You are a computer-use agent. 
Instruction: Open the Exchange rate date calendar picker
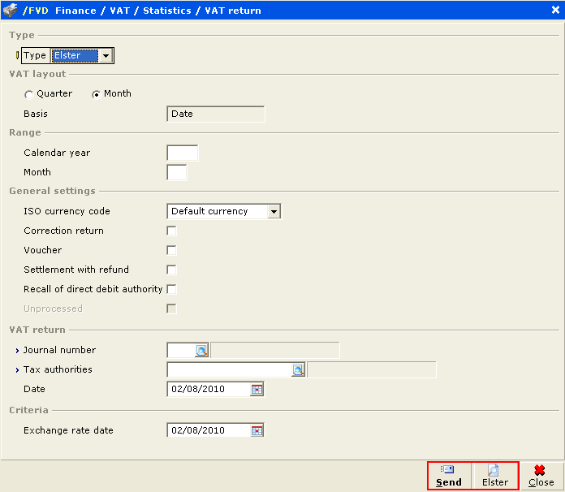[257, 430]
